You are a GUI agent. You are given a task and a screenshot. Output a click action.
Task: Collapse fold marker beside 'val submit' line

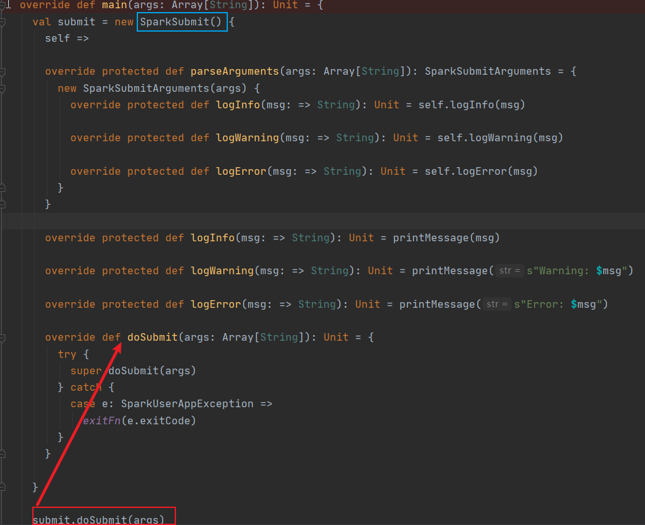tap(2, 22)
